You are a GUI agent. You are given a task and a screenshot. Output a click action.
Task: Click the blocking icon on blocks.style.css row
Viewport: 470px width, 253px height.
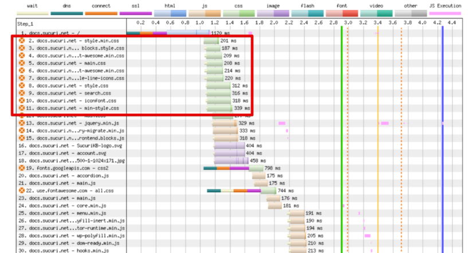coord(22,49)
